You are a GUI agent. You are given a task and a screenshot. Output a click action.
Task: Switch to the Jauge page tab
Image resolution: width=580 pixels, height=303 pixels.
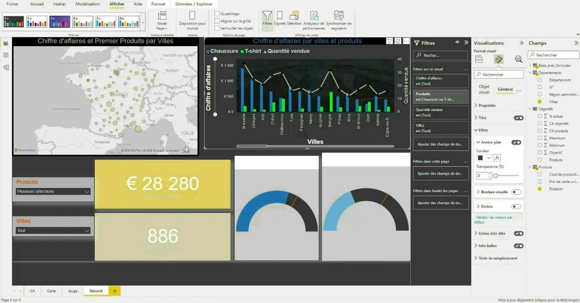point(73,291)
